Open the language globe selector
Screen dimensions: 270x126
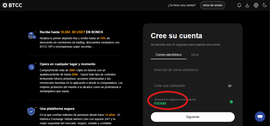tap(256, 5)
